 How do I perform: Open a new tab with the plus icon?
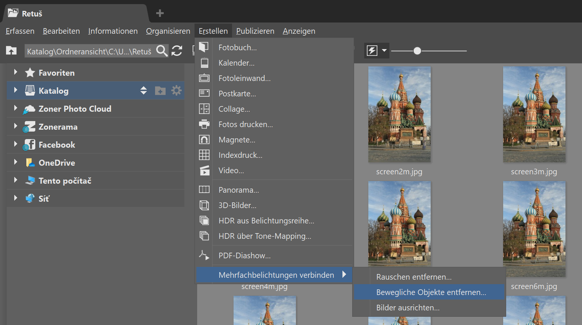tap(160, 13)
